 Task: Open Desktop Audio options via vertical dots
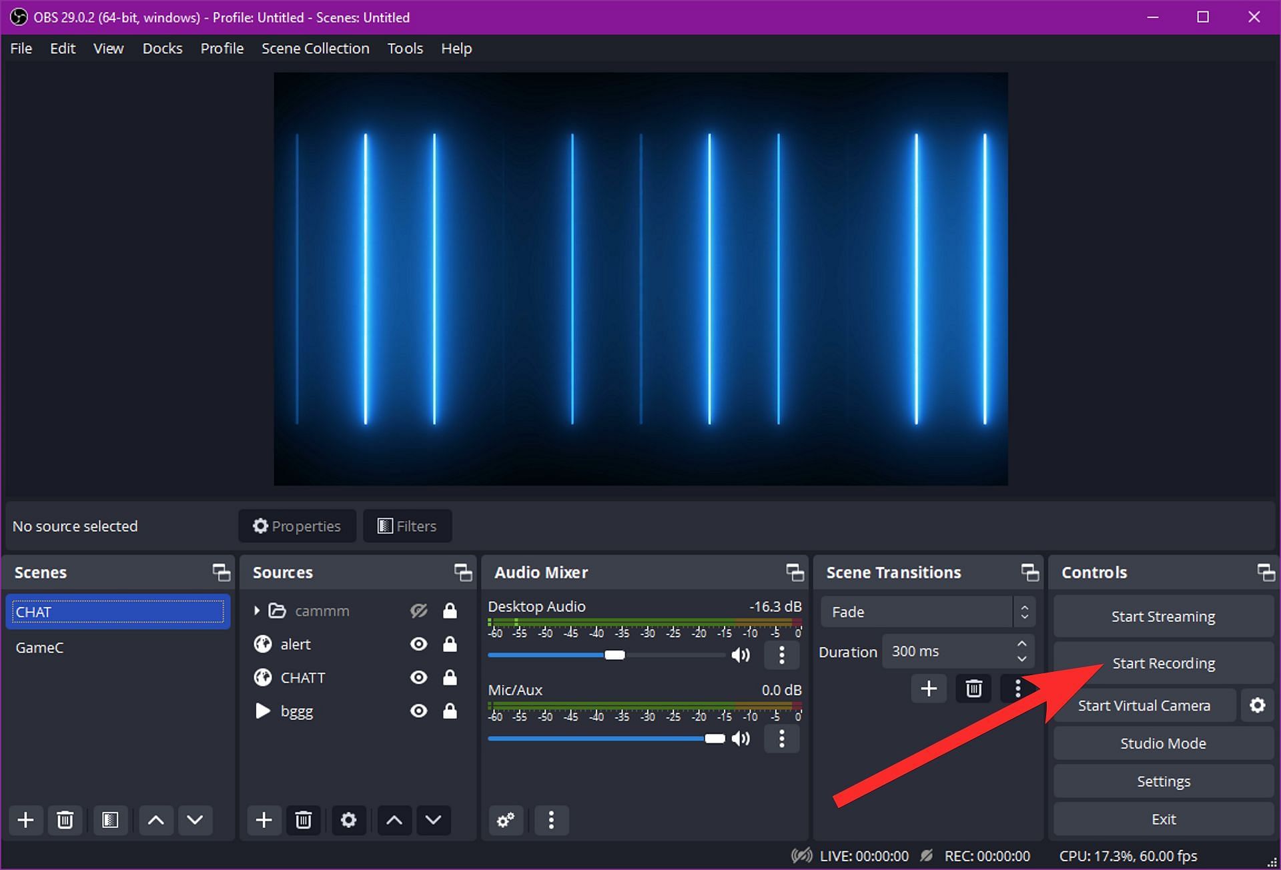(x=781, y=655)
